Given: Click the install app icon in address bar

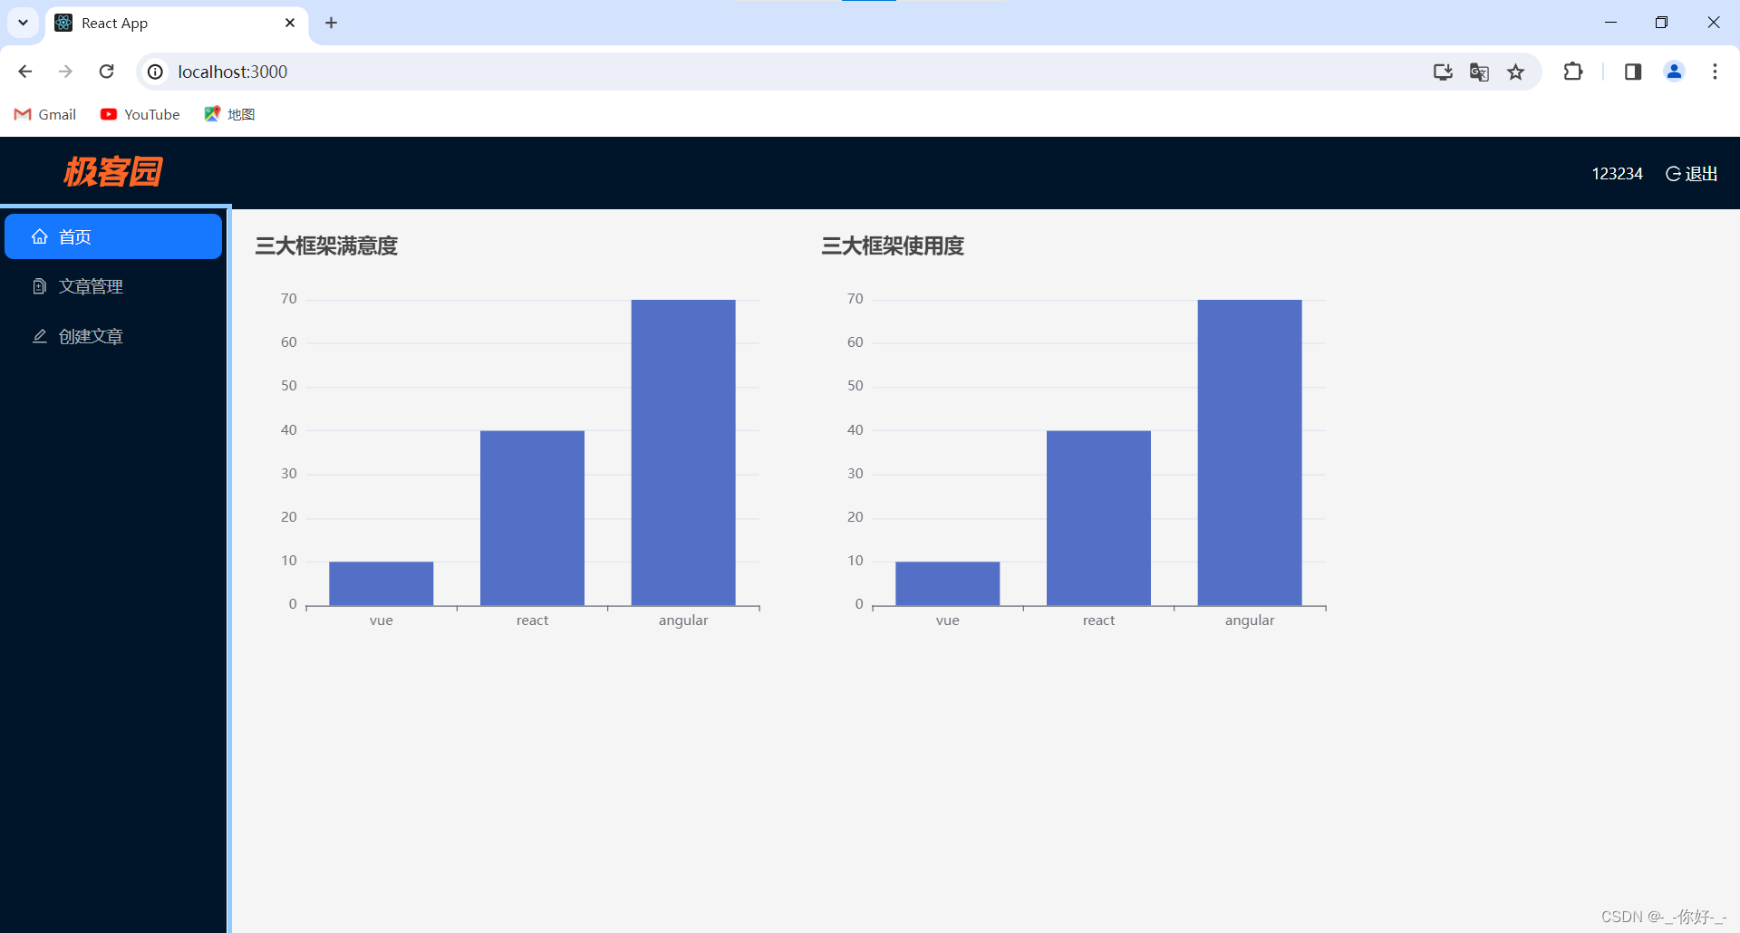Looking at the screenshot, I should click(1443, 72).
